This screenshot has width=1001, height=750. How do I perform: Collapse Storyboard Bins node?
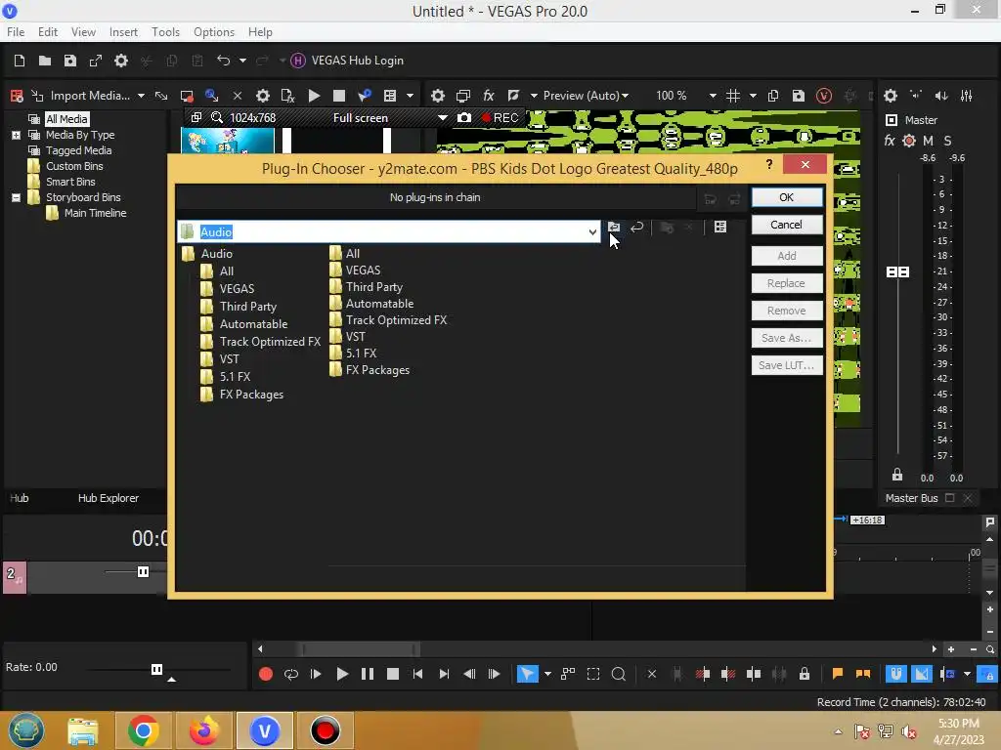[x=16, y=197]
